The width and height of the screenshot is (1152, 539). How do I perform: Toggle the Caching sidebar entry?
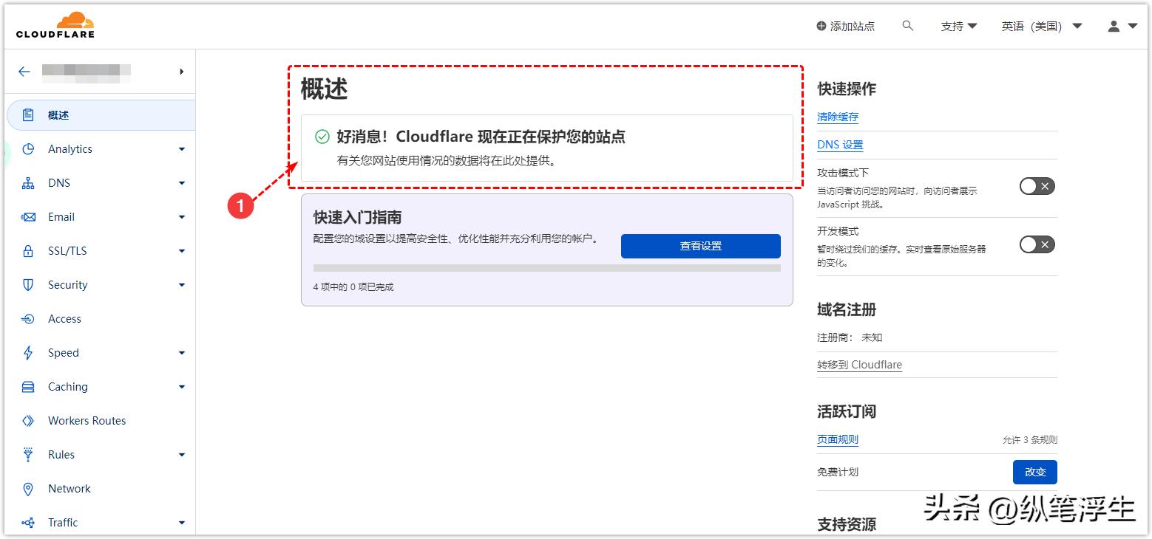(67, 386)
